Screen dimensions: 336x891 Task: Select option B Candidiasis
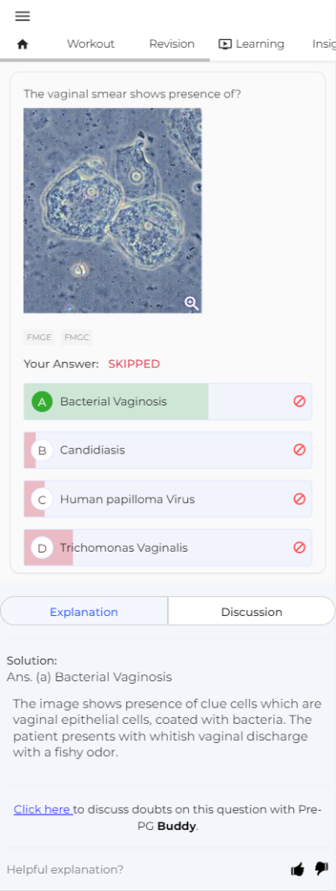168,451
